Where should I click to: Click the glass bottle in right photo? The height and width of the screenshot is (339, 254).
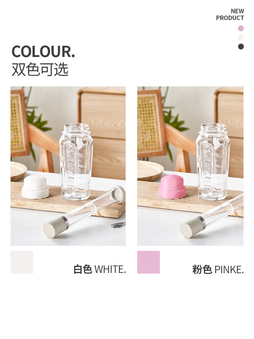pyautogui.click(x=213, y=161)
